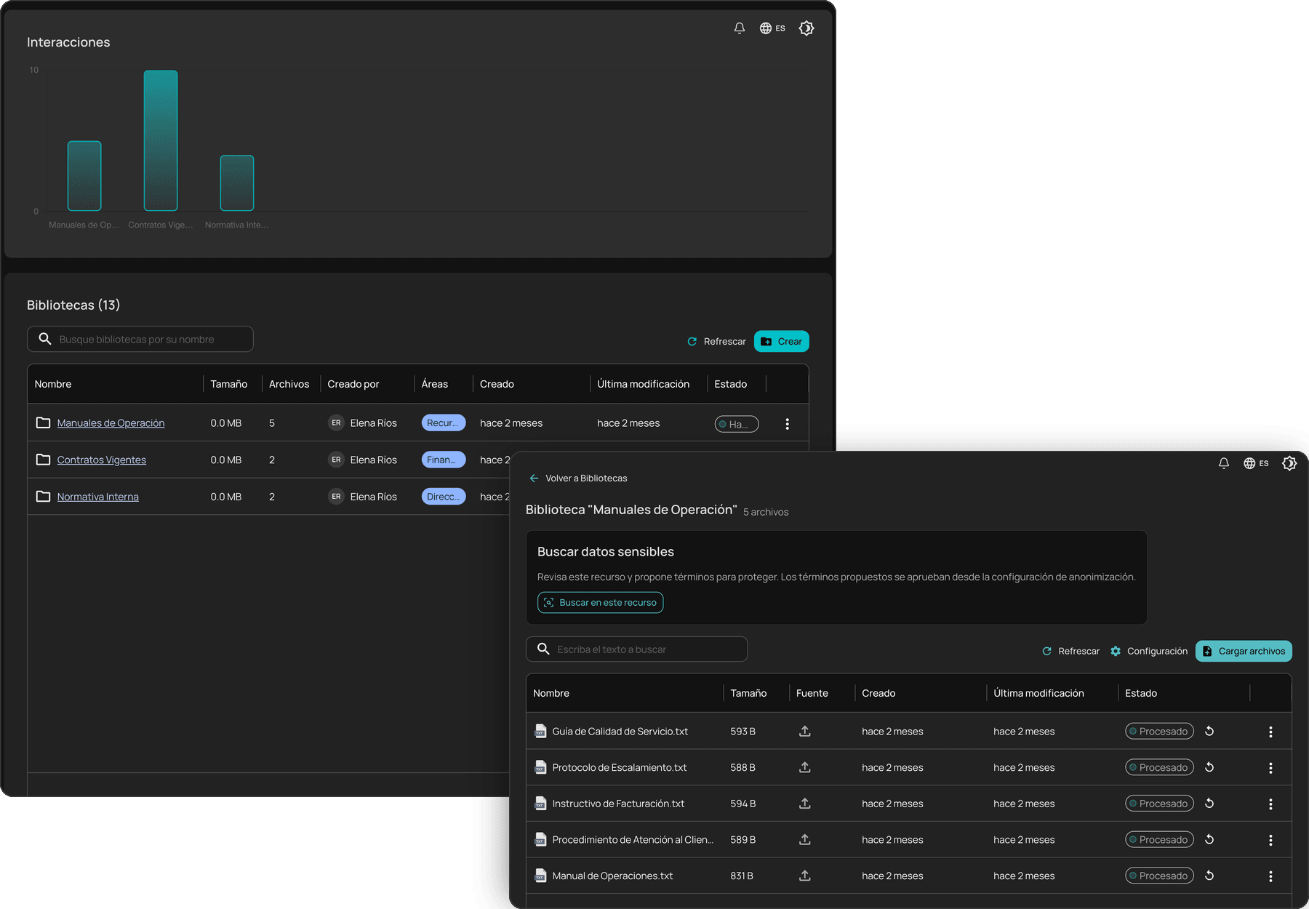Open more options for Instructivo de Facturación row
Screen dimensions: 1309x909
pyautogui.click(x=1270, y=804)
